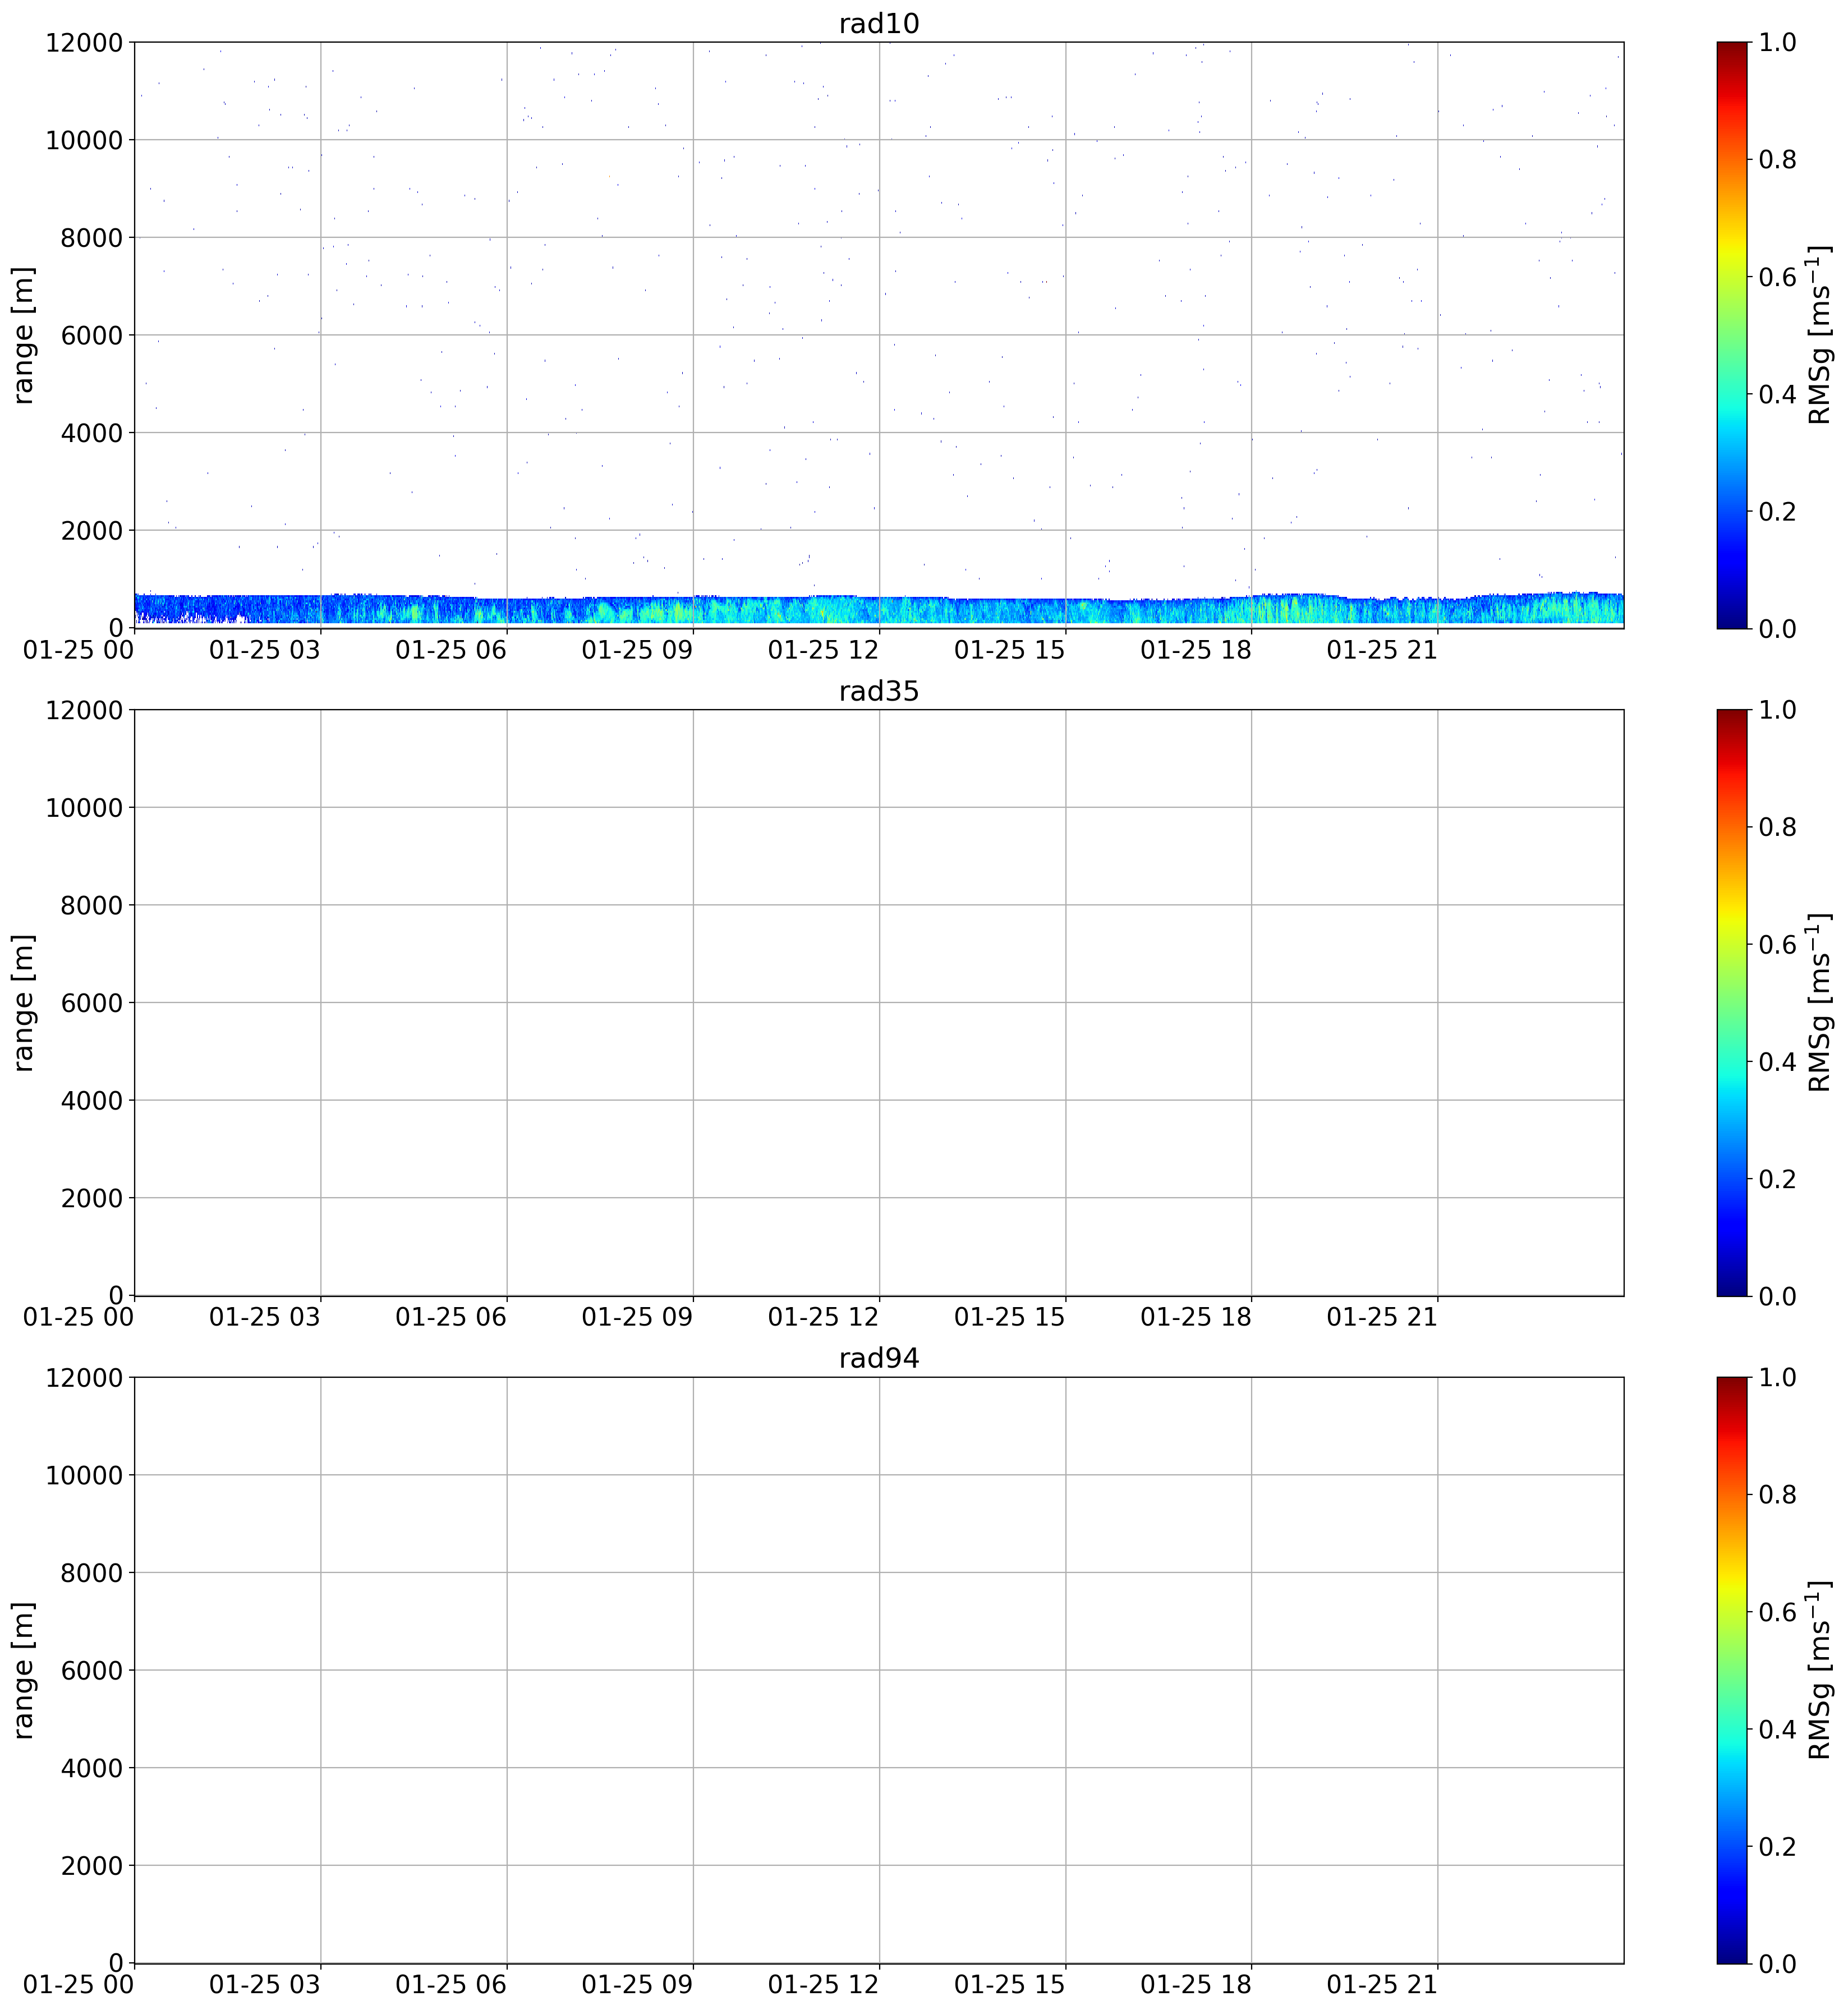1848x2010 pixels.
Task: Click '01-25 18' under the rad10 plot
Action: click(1196, 650)
